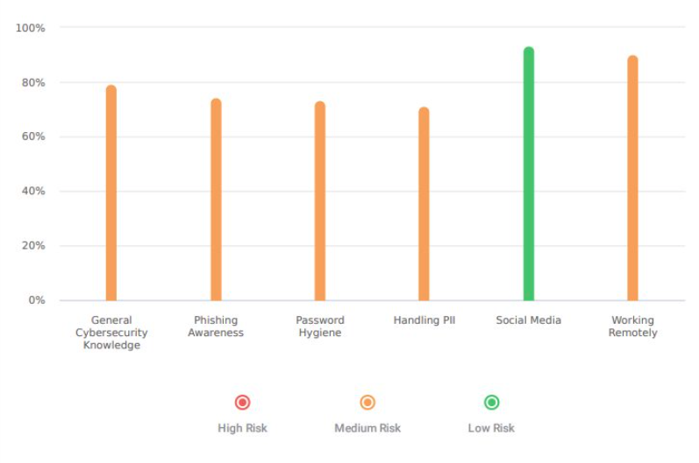
Task: Toggle High Risk series via its label
Action: tap(243, 428)
